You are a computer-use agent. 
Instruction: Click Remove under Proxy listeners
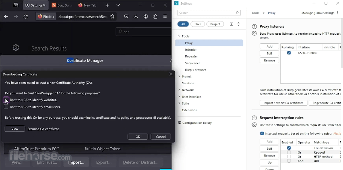269,60
